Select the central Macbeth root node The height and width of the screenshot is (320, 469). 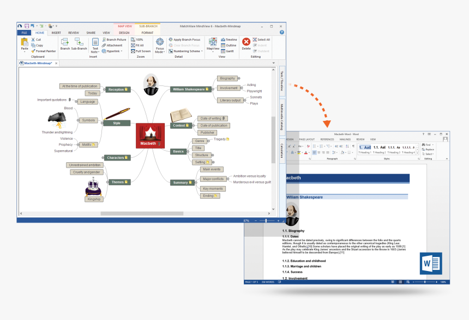(x=150, y=136)
